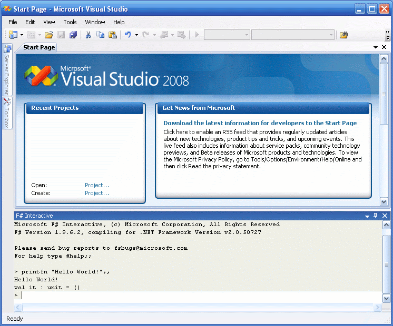Click the Start Debugging play icon
This screenshot has height=326, width=393.
point(196,35)
